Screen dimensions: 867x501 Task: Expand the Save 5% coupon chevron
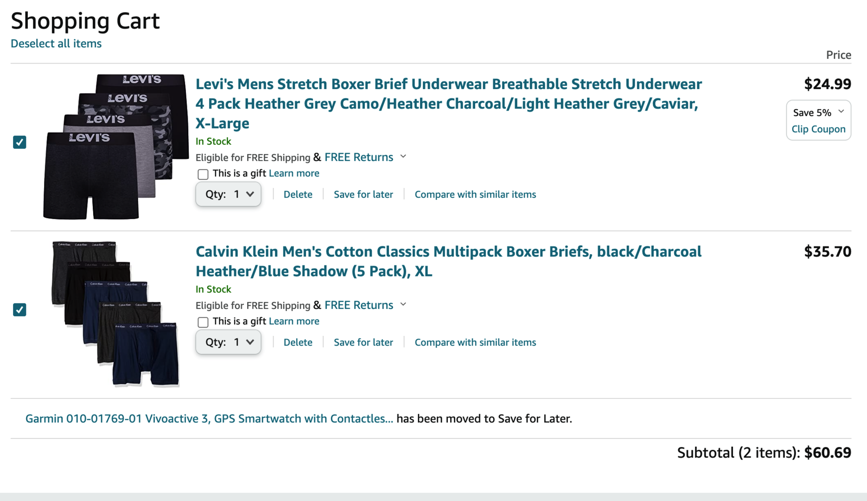click(x=841, y=112)
